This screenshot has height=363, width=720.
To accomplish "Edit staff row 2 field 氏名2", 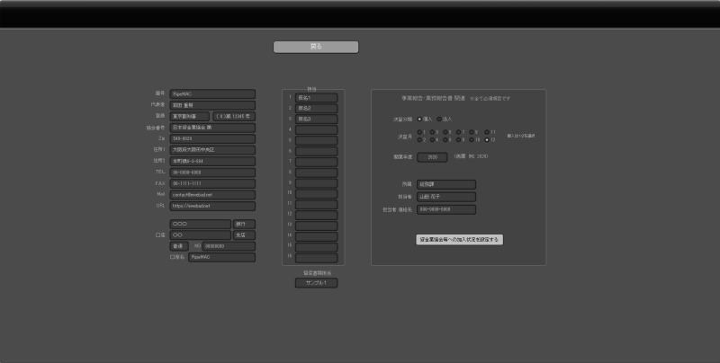I will [x=317, y=109].
